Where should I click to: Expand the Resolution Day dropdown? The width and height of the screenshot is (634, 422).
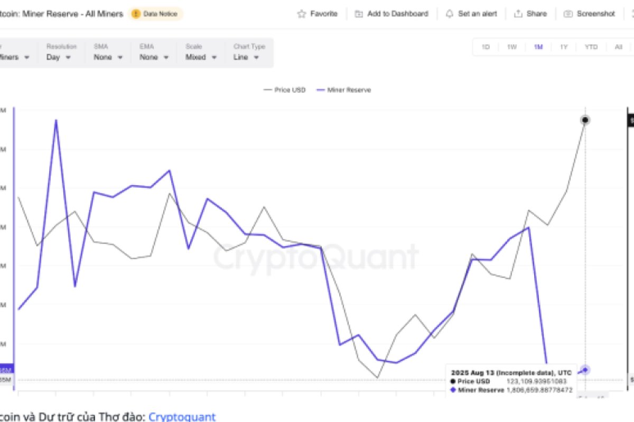coord(59,57)
